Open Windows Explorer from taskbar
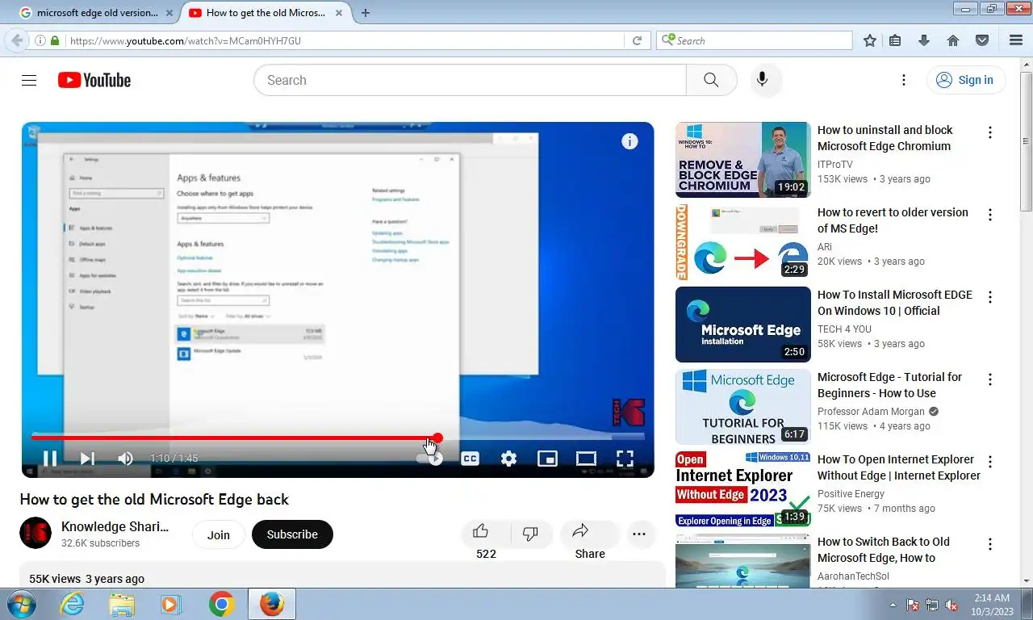Image resolution: width=1033 pixels, height=620 pixels. pyautogui.click(x=122, y=604)
